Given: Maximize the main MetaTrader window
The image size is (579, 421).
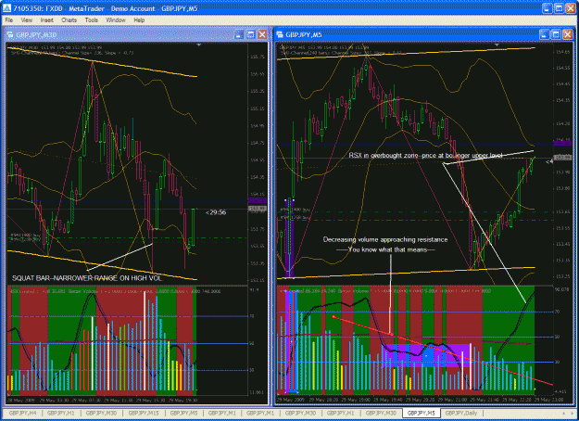Looking at the screenshot, I should (559, 8).
